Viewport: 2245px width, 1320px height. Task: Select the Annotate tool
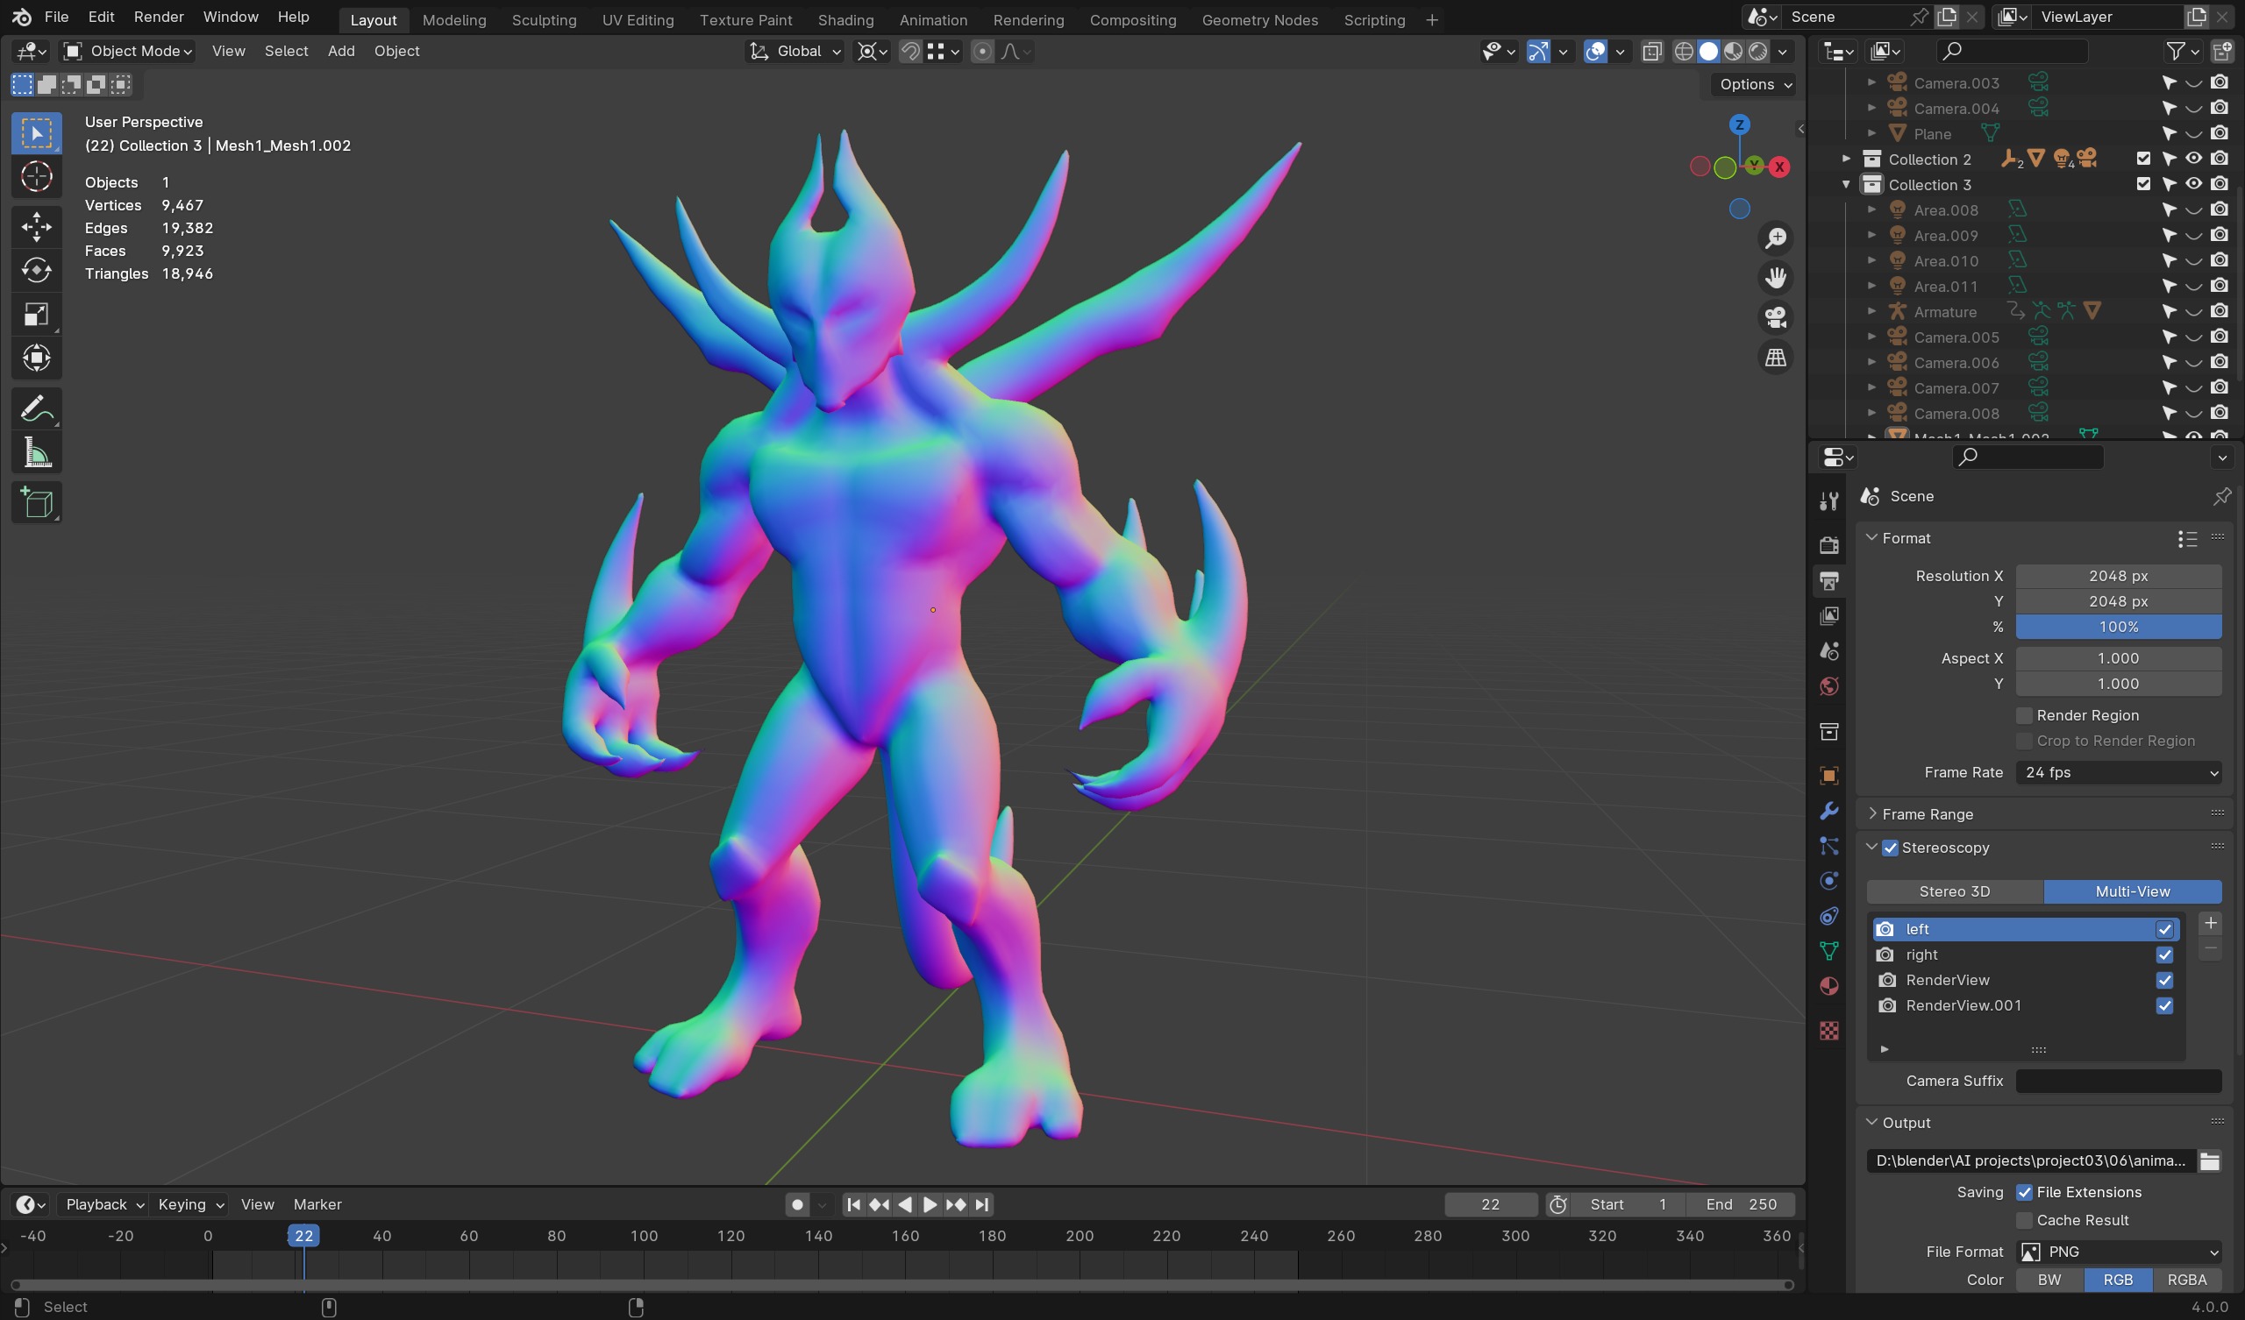37,408
